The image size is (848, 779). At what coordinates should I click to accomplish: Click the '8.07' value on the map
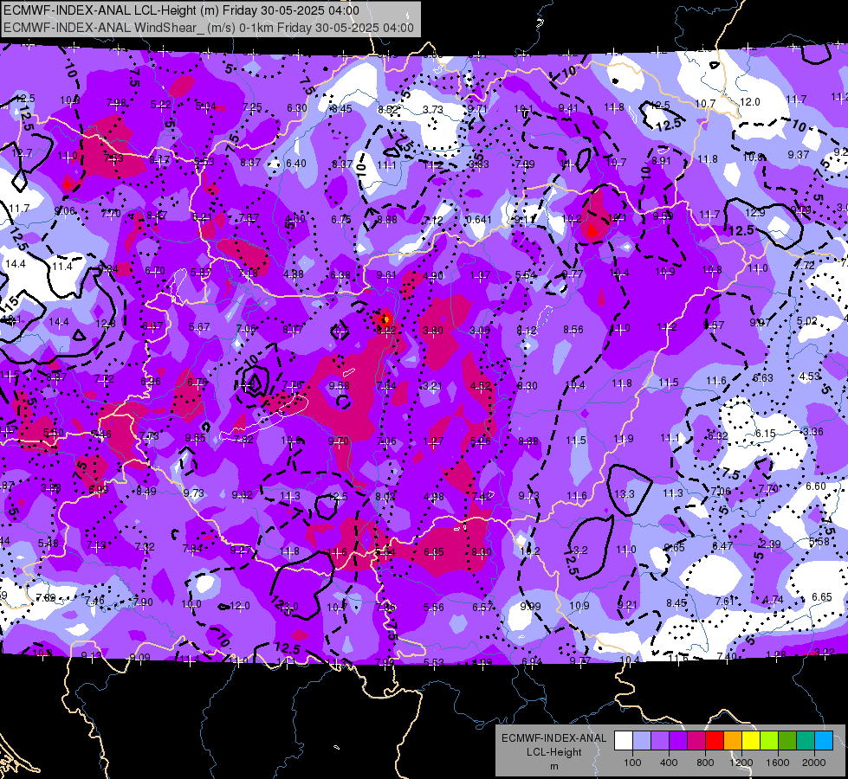pos(293,329)
